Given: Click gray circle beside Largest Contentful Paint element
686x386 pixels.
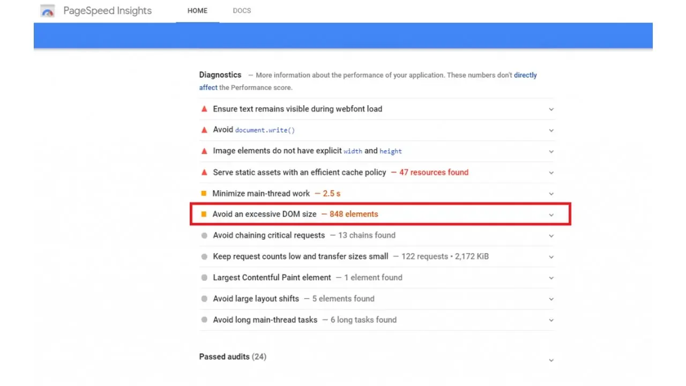Looking at the screenshot, I should click(204, 278).
